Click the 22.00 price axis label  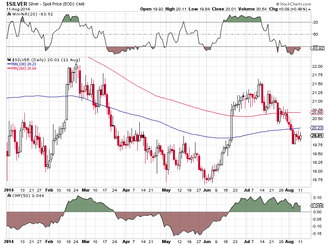317,67
